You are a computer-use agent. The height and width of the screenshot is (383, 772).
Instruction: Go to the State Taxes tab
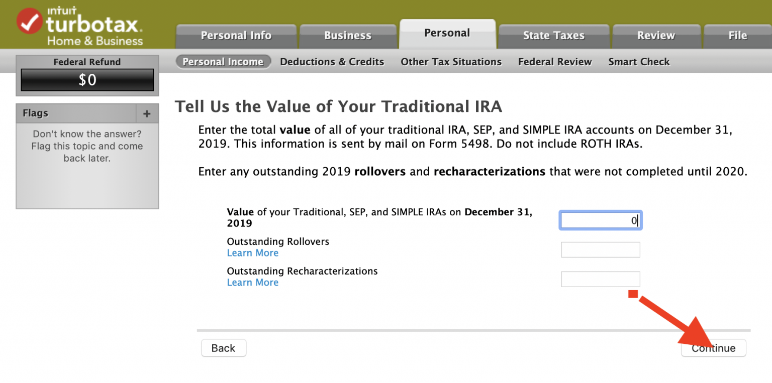point(553,36)
